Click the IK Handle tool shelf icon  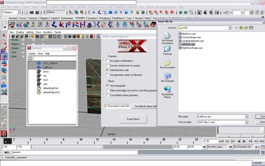[x=61, y=25]
